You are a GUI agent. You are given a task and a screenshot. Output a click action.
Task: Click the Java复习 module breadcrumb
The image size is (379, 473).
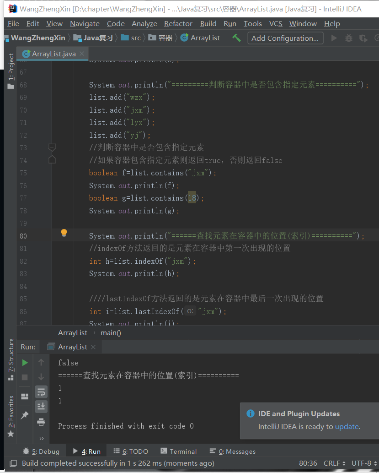coord(93,38)
